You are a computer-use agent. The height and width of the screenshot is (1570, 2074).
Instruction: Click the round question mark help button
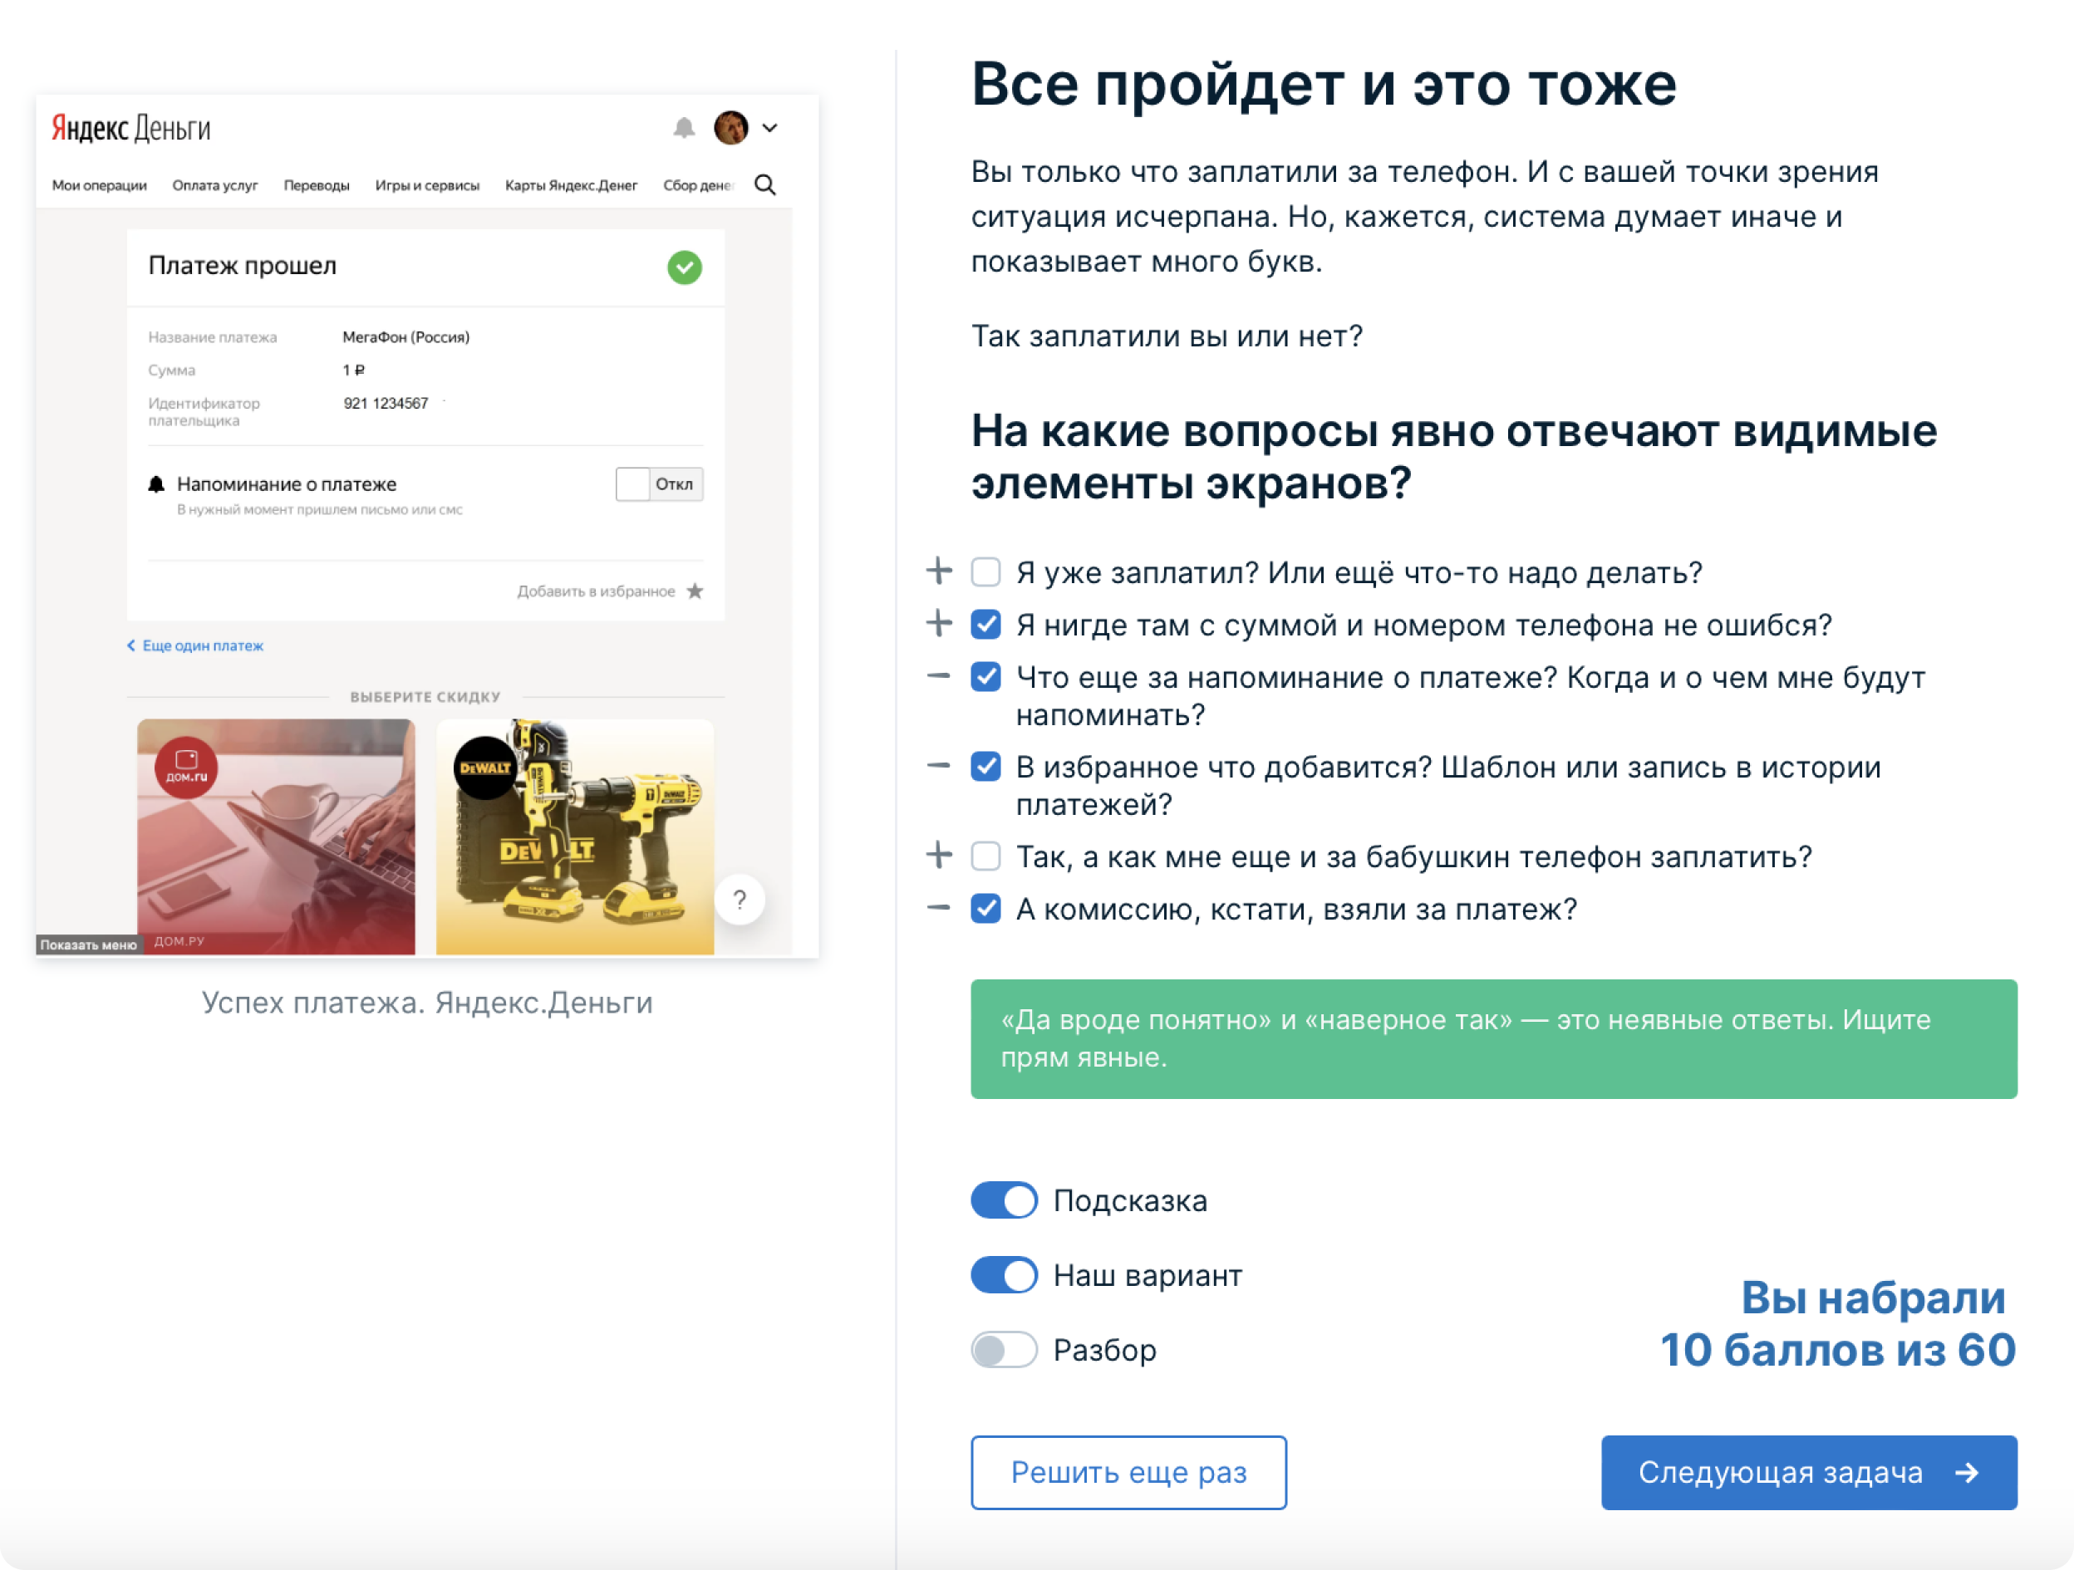[739, 900]
